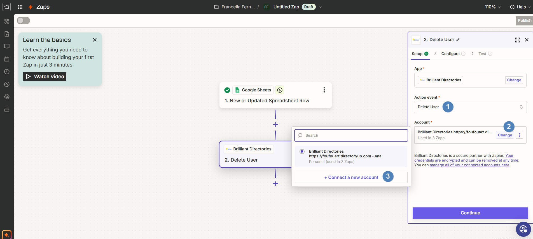Screen dimensions: 533x239
Task: Open the sidebar settings gear icon
Action: pos(7,97)
